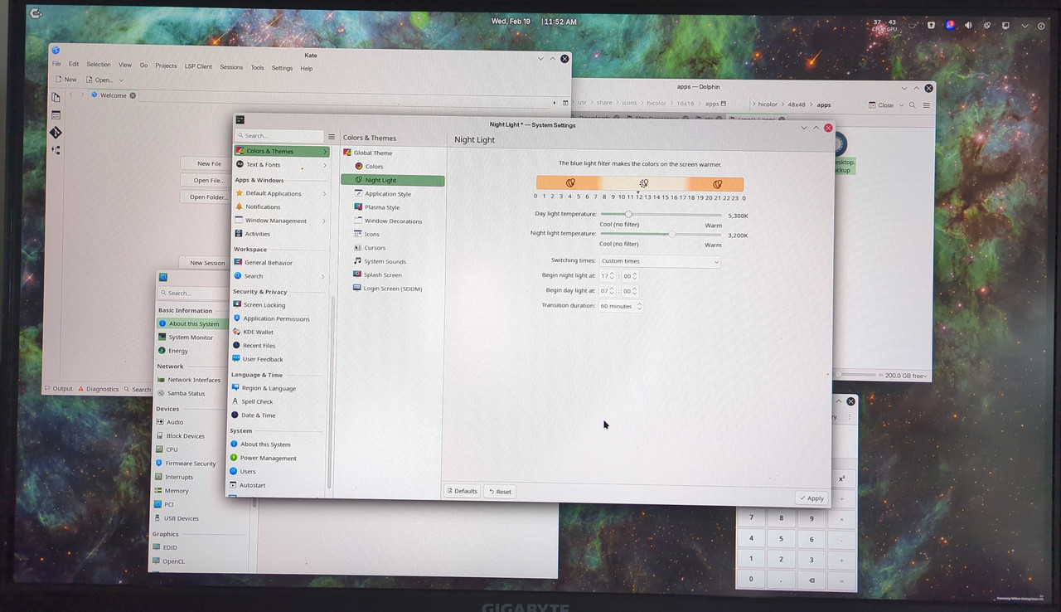Open Autostart settings
The image size is (1061, 612).
[x=279, y=485]
